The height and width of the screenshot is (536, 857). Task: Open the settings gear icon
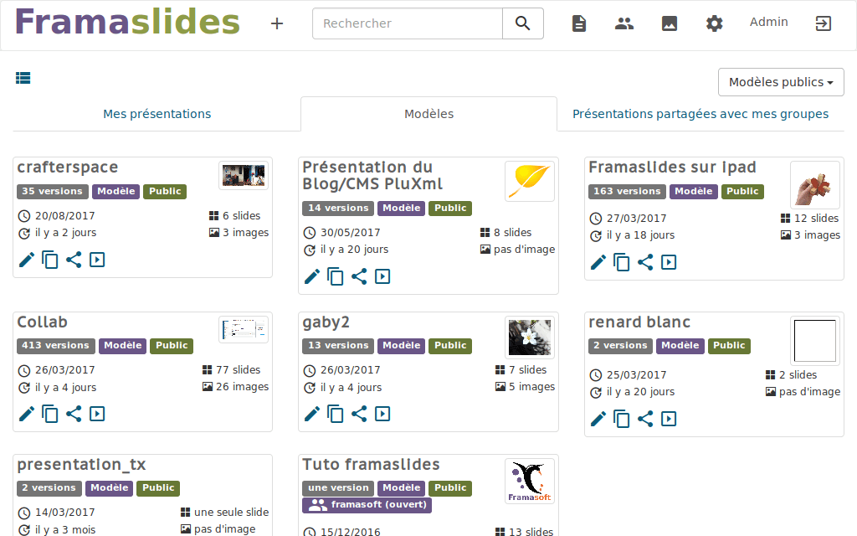[x=714, y=23]
